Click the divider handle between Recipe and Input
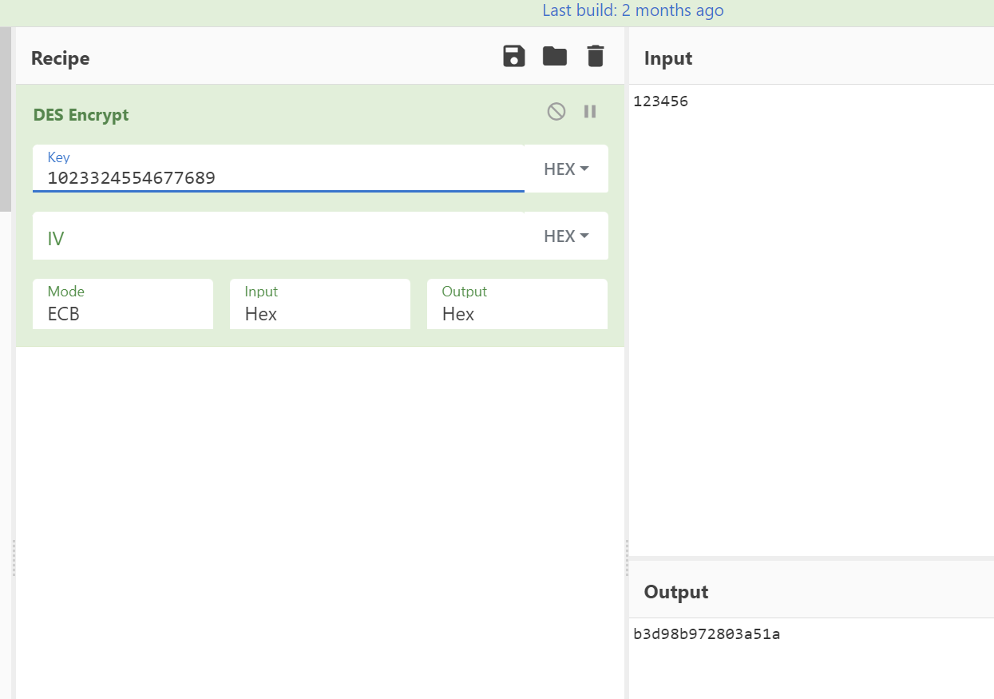This screenshot has width=994, height=699. coord(627,558)
